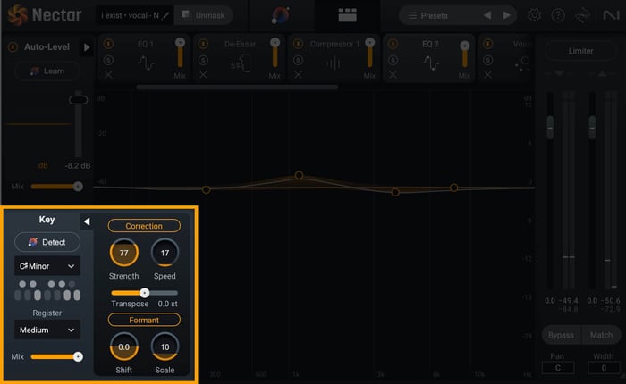This screenshot has width=626, height=384.
Task: Toggle the global Bypass
Action: (x=561, y=335)
